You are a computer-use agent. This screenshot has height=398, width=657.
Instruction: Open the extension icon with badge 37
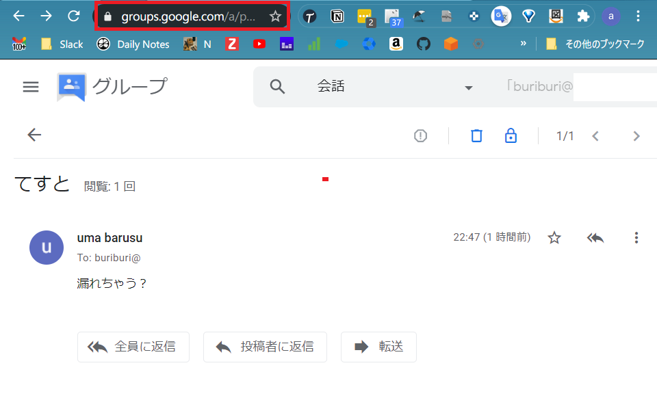point(394,18)
